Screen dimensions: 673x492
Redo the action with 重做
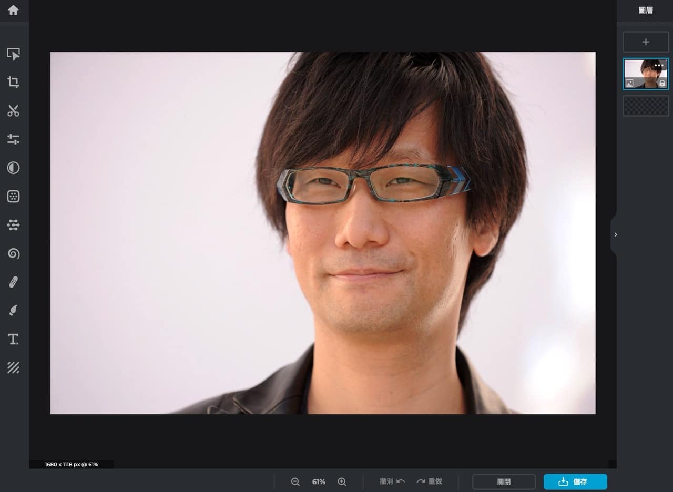[430, 481]
